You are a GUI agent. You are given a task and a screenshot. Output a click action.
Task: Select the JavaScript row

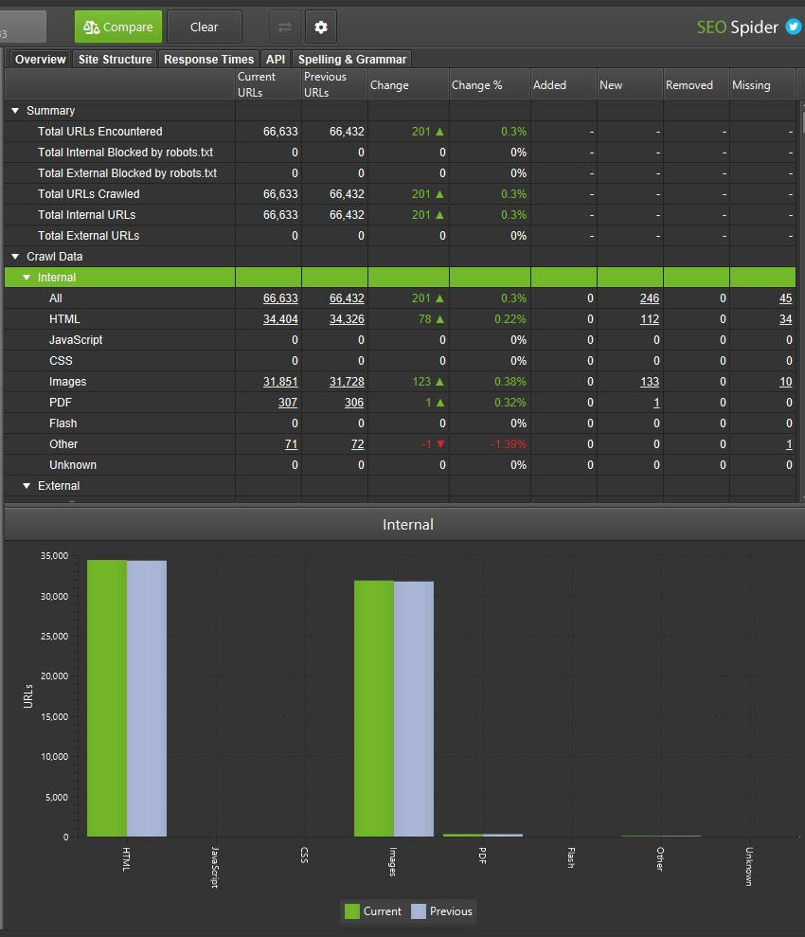400,340
